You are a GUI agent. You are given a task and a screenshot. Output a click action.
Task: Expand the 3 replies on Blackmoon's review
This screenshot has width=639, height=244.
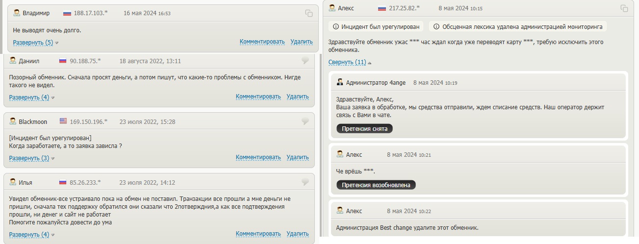[29, 158]
